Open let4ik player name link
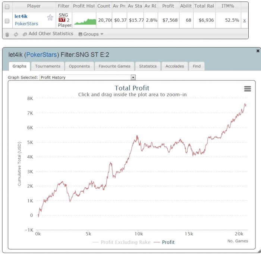261x256 pixels. (x=21, y=16)
